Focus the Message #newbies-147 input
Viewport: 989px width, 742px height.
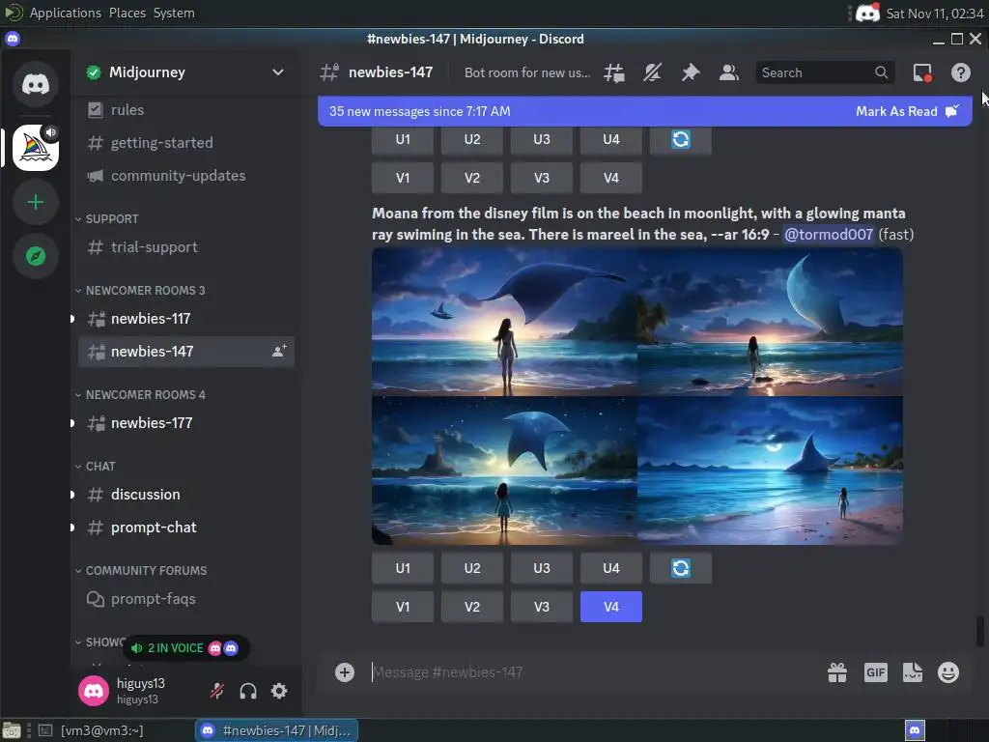[593, 672]
